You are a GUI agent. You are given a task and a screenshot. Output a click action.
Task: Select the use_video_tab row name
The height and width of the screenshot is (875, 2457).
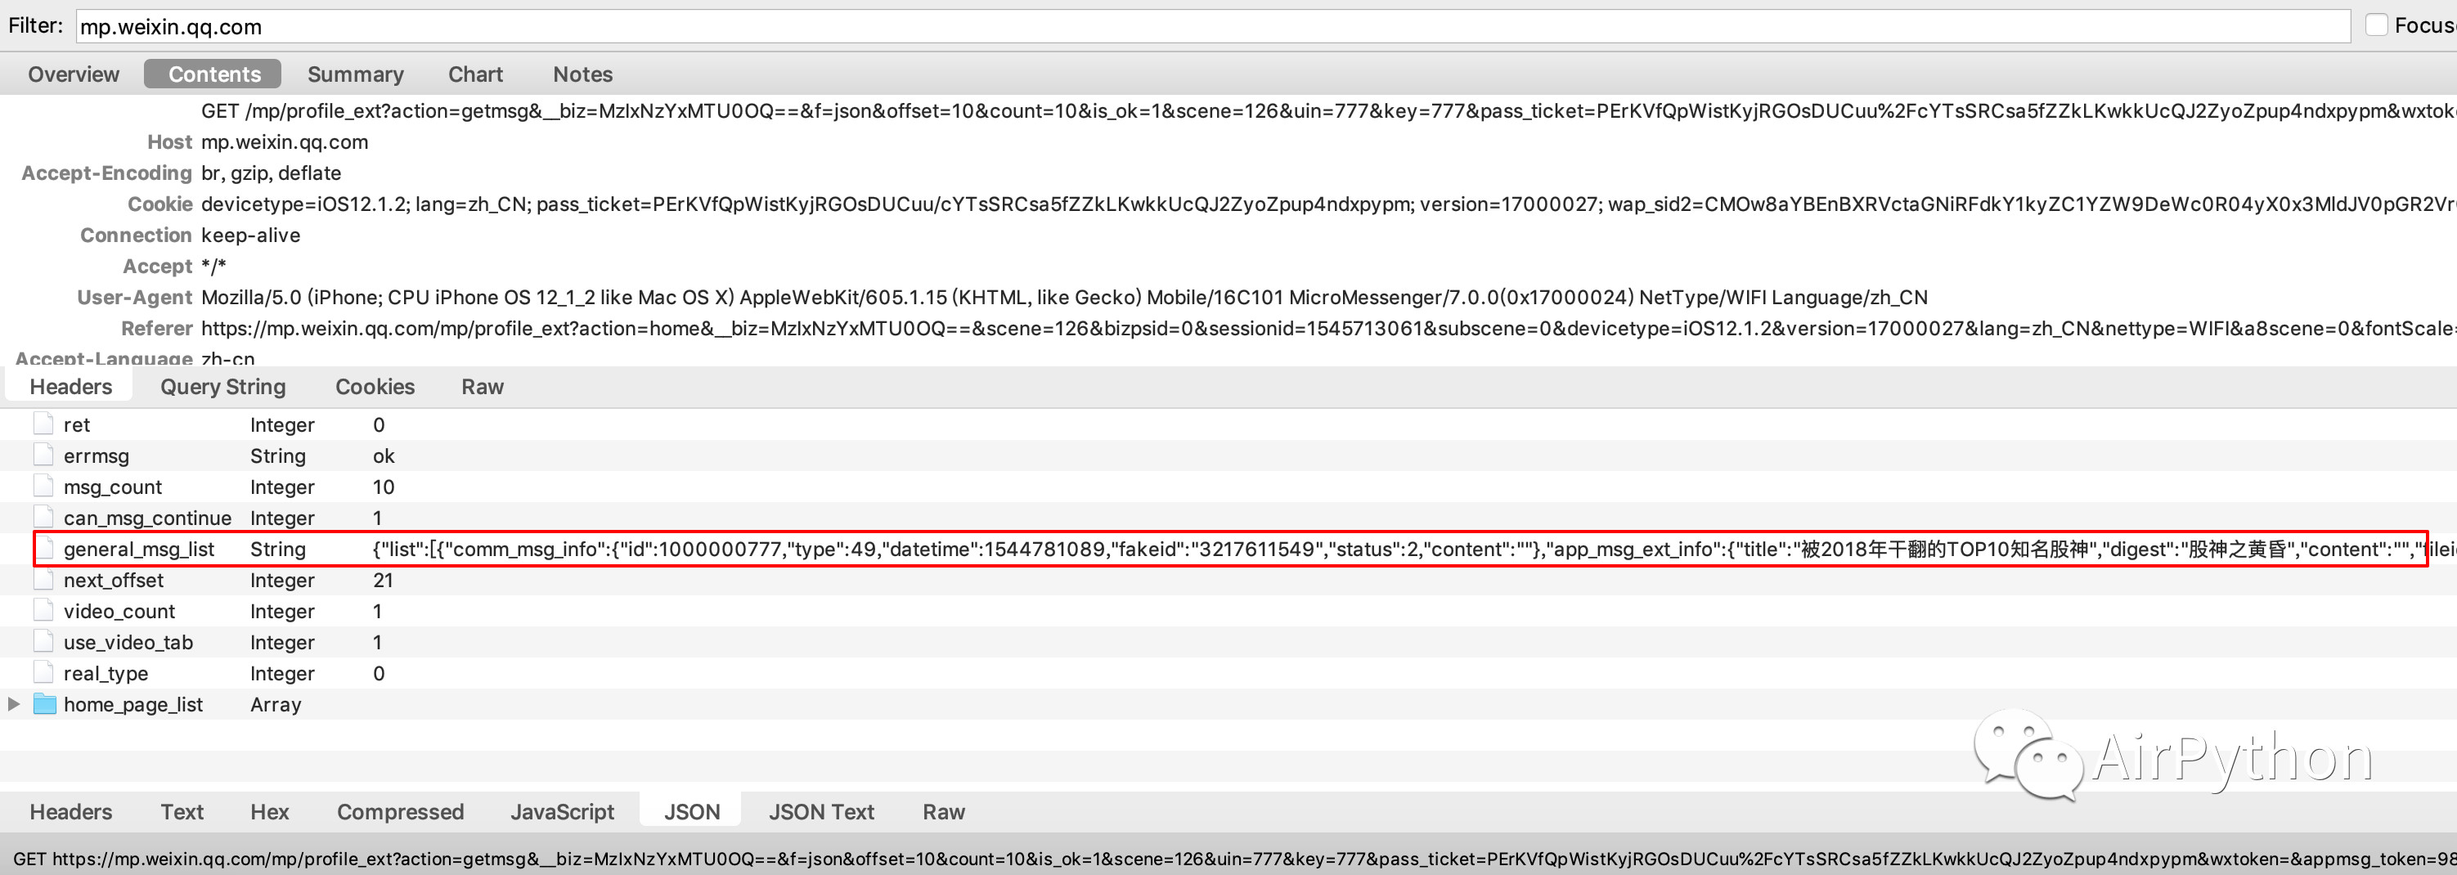tap(128, 643)
